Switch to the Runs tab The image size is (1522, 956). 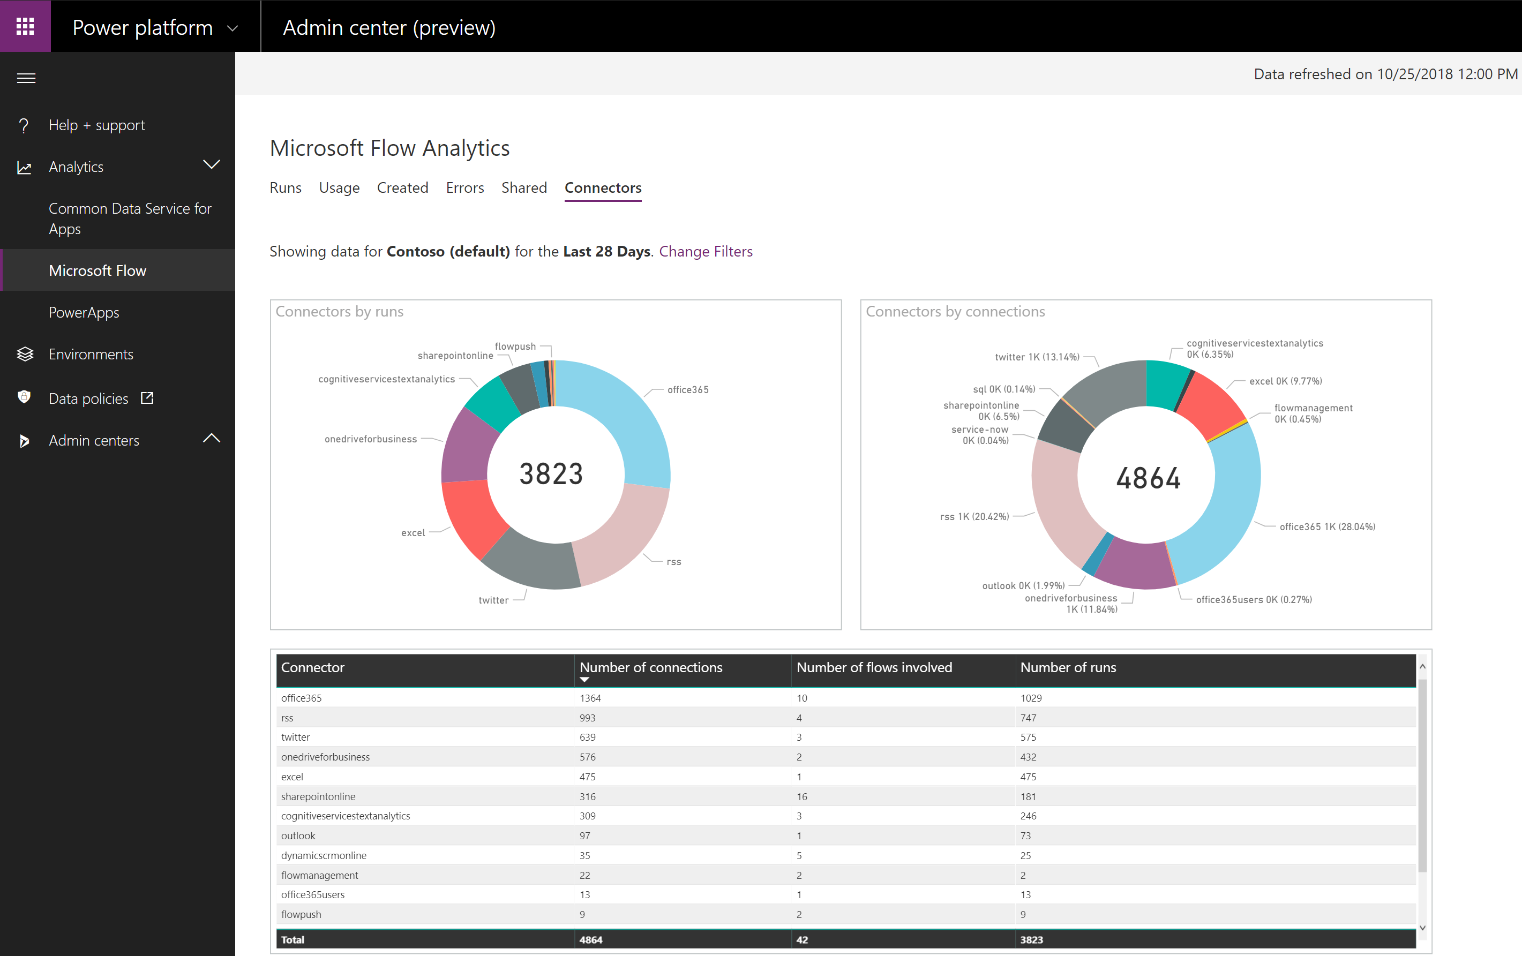[286, 187]
